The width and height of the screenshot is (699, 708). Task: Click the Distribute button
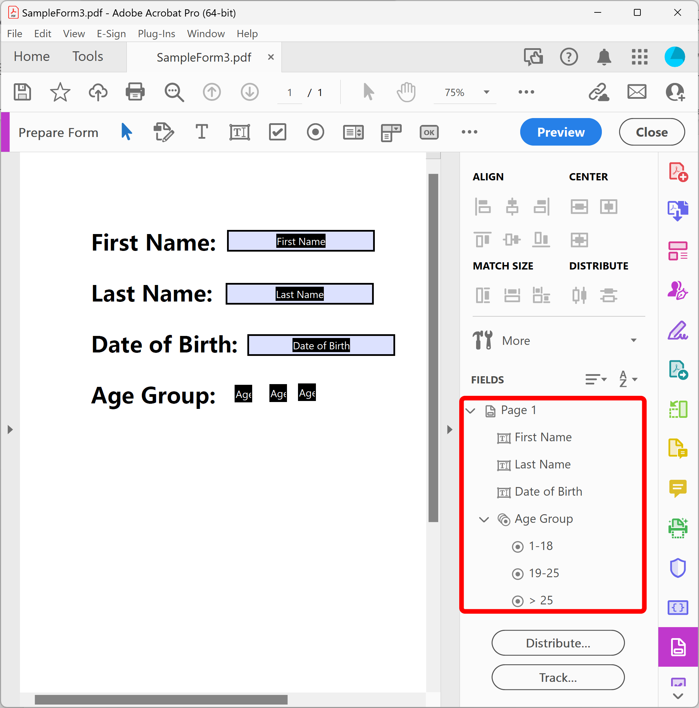click(x=557, y=643)
